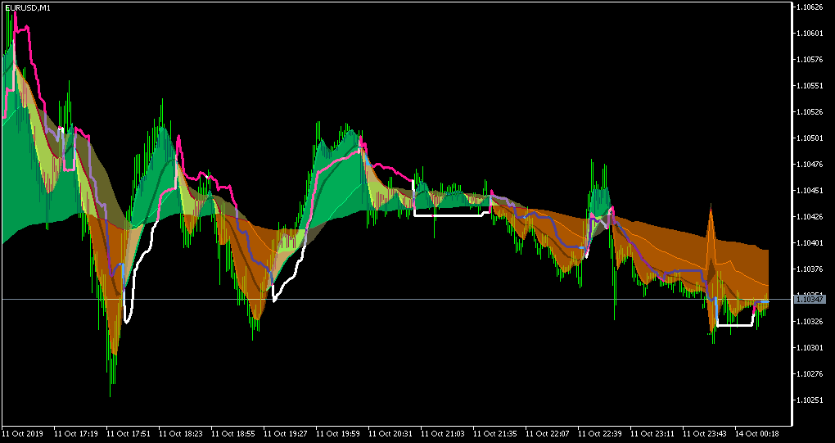Click the 1.10451 price level label

pyautogui.click(x=810, y=191)
